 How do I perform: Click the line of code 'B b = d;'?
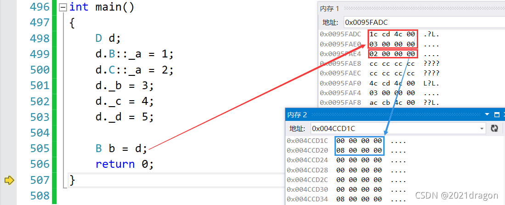click(x=121, y=148)
